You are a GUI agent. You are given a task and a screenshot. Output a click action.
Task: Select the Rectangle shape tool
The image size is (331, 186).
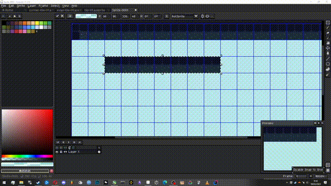pyautogui.click(x=327, y=64)
